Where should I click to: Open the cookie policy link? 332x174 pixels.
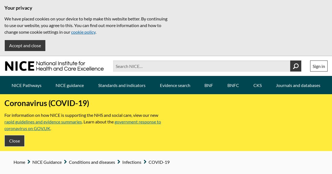83,32
